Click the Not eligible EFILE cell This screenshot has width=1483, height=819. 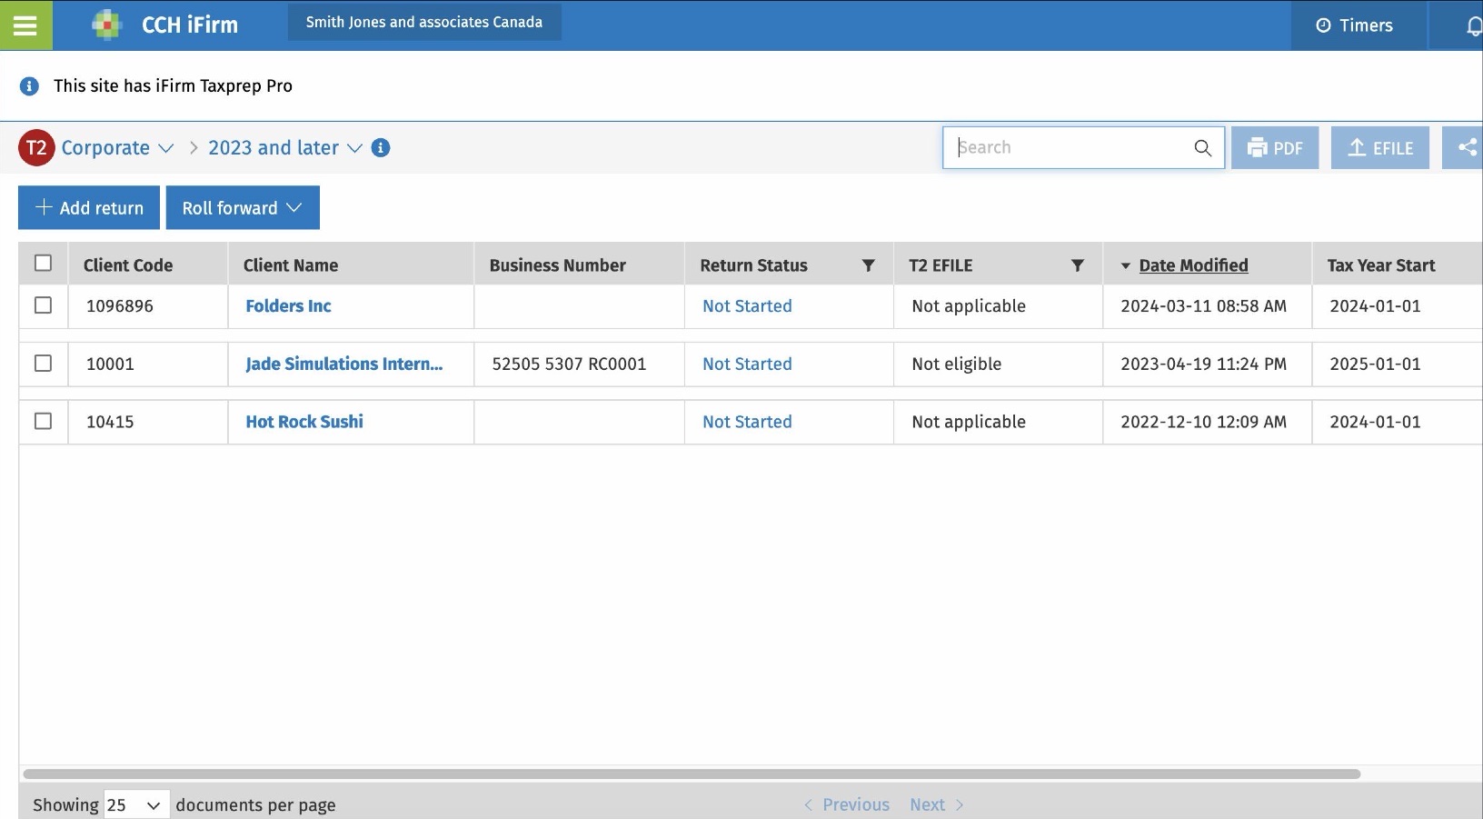(956, 365)
